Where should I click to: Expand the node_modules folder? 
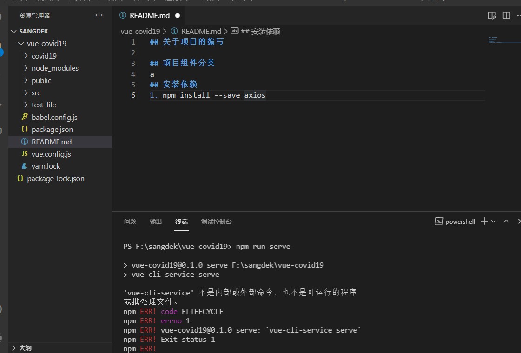[x=26, y=68]
